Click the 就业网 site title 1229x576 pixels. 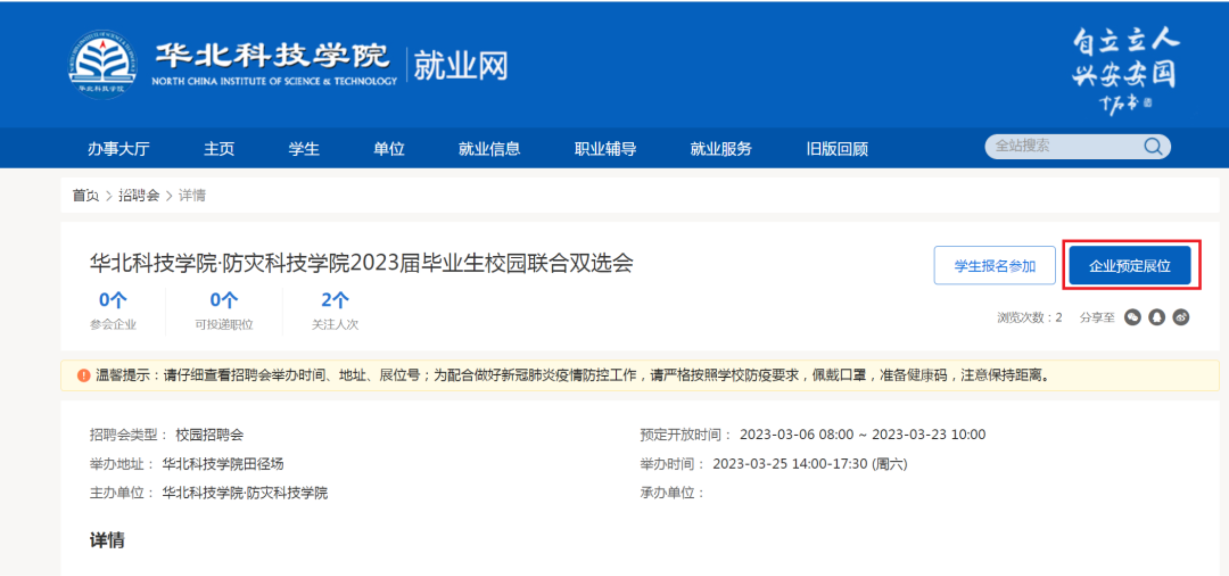pos(460,66)
